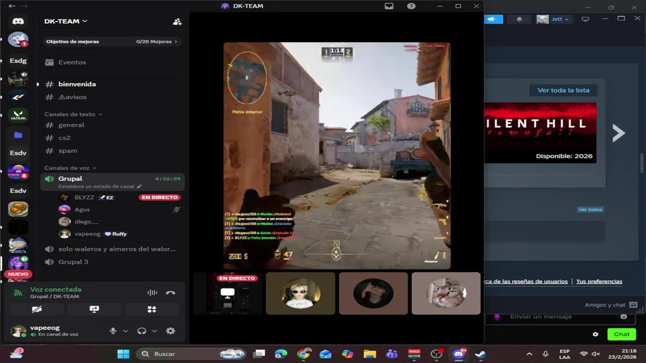Viewport: 646px width, 363px height.
Task: Select the Esdg server icon
Action: coord(18,60)
